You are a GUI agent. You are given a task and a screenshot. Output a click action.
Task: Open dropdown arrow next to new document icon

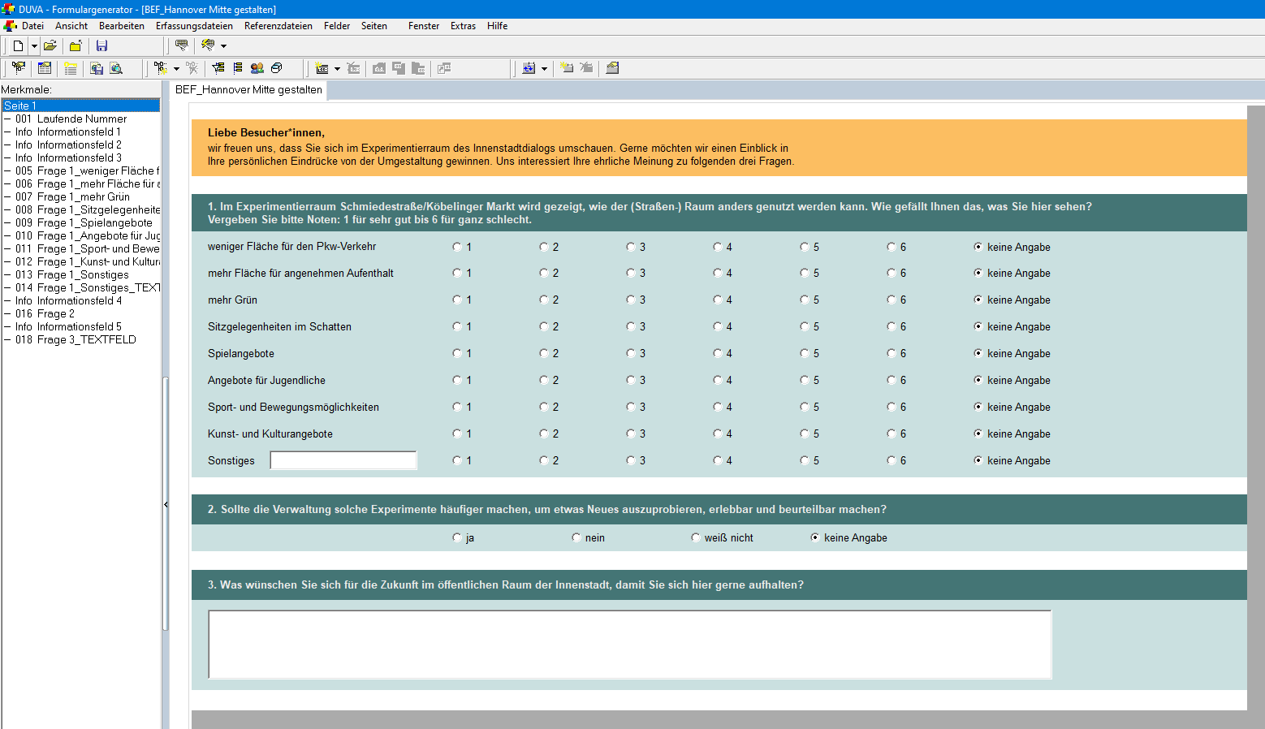coord(34,46)
